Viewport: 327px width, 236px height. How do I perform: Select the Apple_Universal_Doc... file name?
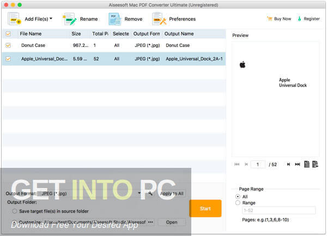pyautogui.click(x=45, y=59)
